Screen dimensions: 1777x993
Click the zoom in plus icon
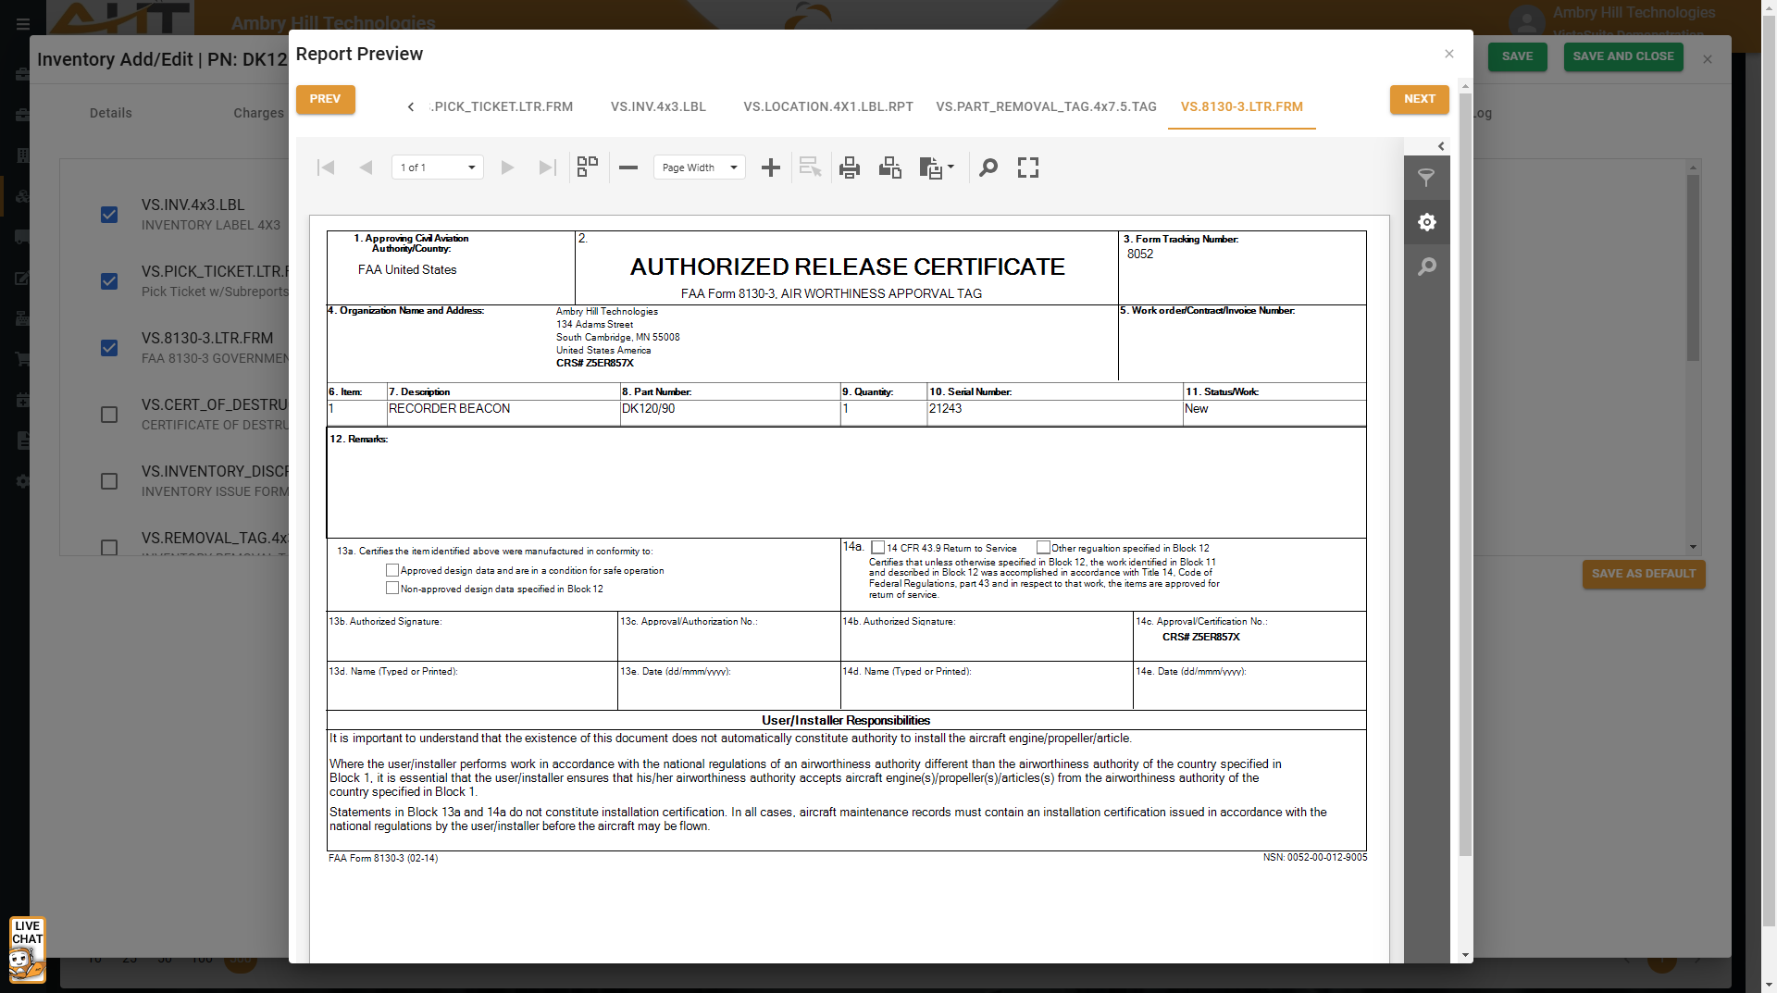770,168
